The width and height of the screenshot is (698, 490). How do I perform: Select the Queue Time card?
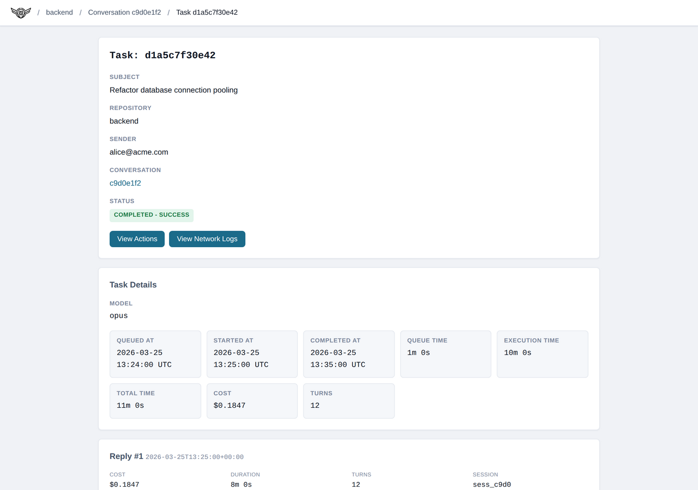[x=446, y=354]
